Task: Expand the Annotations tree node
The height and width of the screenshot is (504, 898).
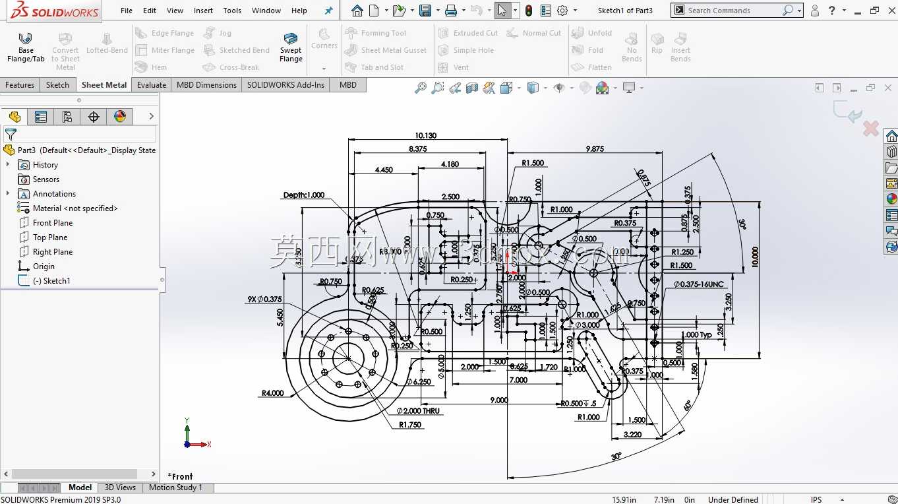Action: coord(8,194)
